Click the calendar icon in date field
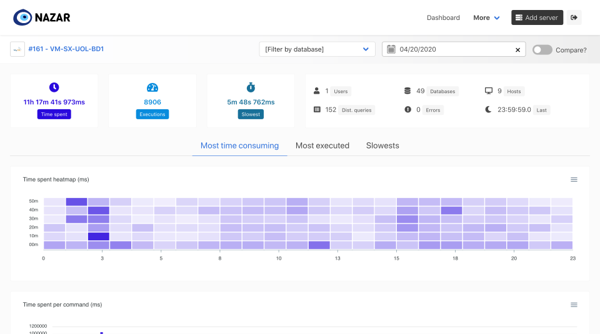Image resolution: width=600 pixels, height=334 pixels. click(x=391, y=49)
